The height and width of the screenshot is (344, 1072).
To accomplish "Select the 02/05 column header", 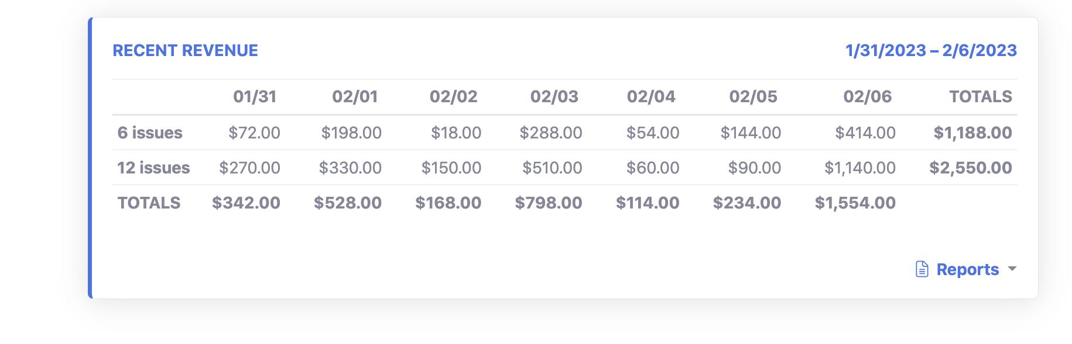I will click(753, 96).
